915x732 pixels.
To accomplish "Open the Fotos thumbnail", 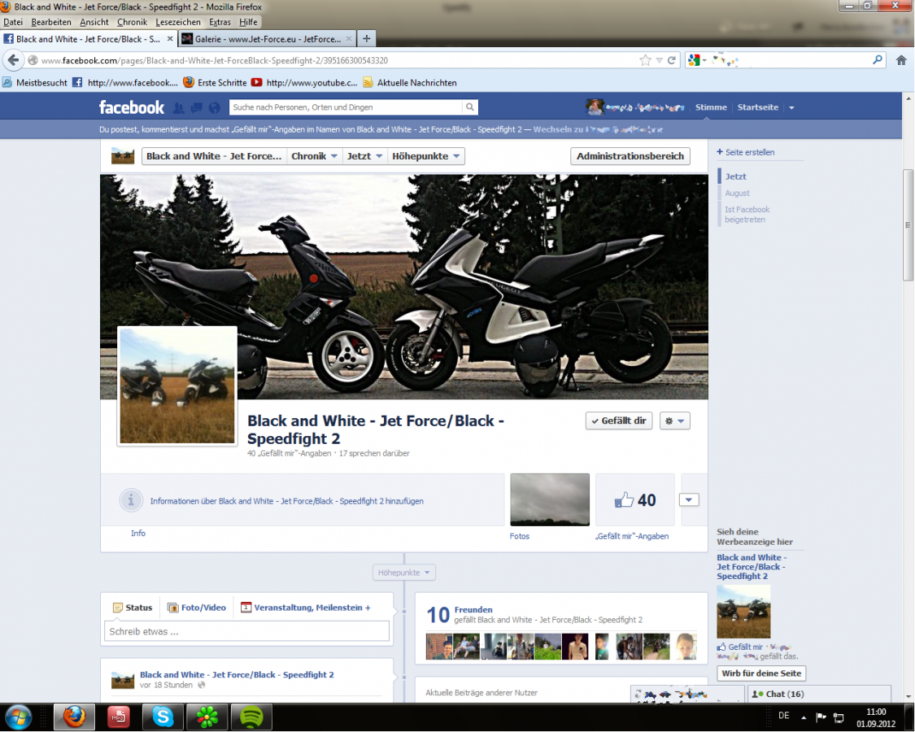I will (x=550, y=499).
